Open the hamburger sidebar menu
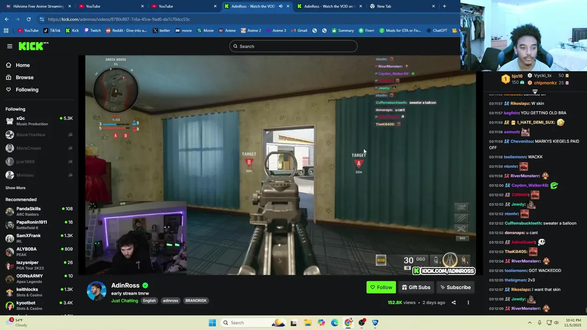587x330 pixels. pyautogui.click(x=10, y=46)
